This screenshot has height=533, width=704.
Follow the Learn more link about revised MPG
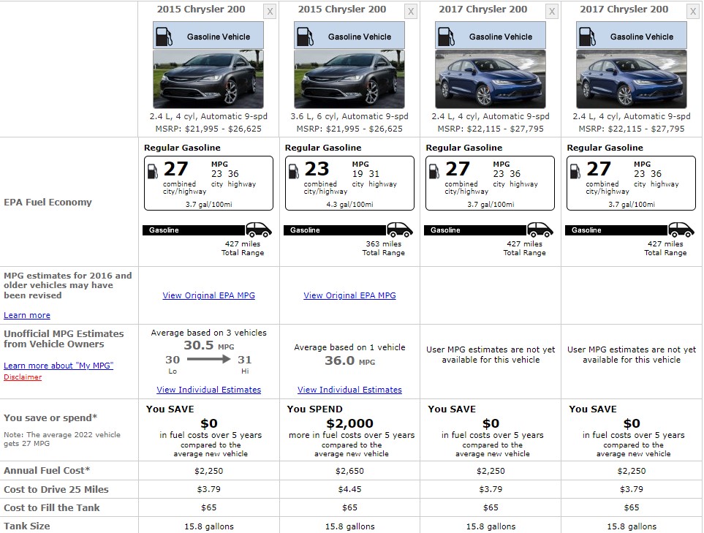(27, 315)
